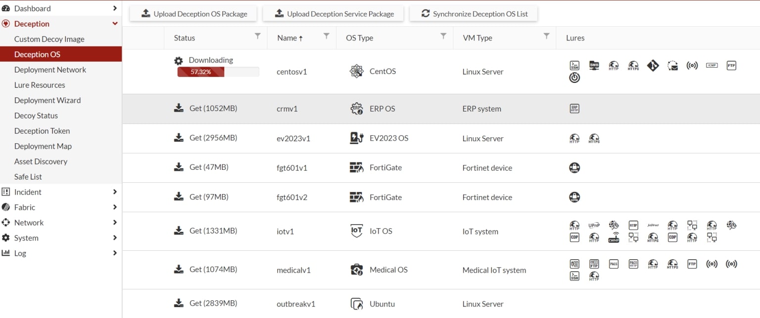
Task: Click the VPN lure icon for fgt601v1
Action: [x=574, y=168]
